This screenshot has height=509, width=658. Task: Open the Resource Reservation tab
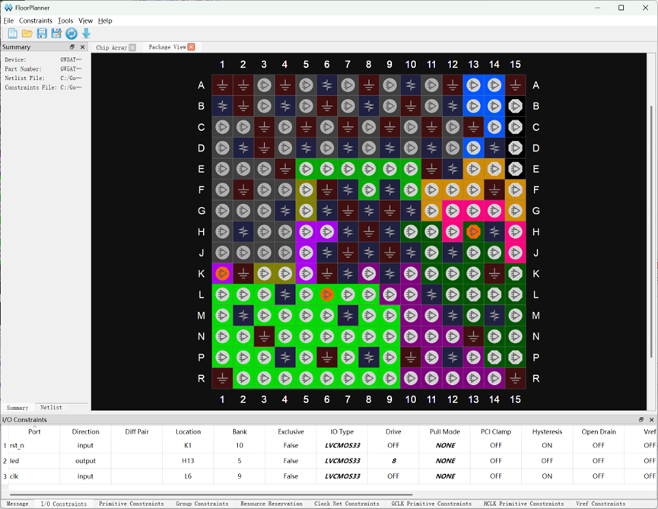tap(272, 504)
